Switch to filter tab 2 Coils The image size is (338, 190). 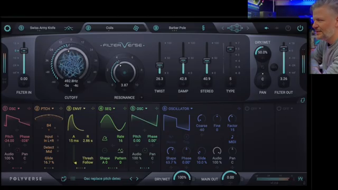tap(109, 28)
